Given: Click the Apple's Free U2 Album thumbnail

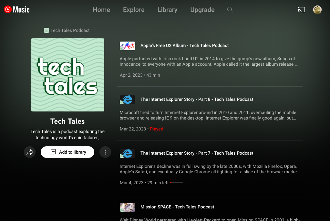Looking at the screenshot, I should click(128, 46).
